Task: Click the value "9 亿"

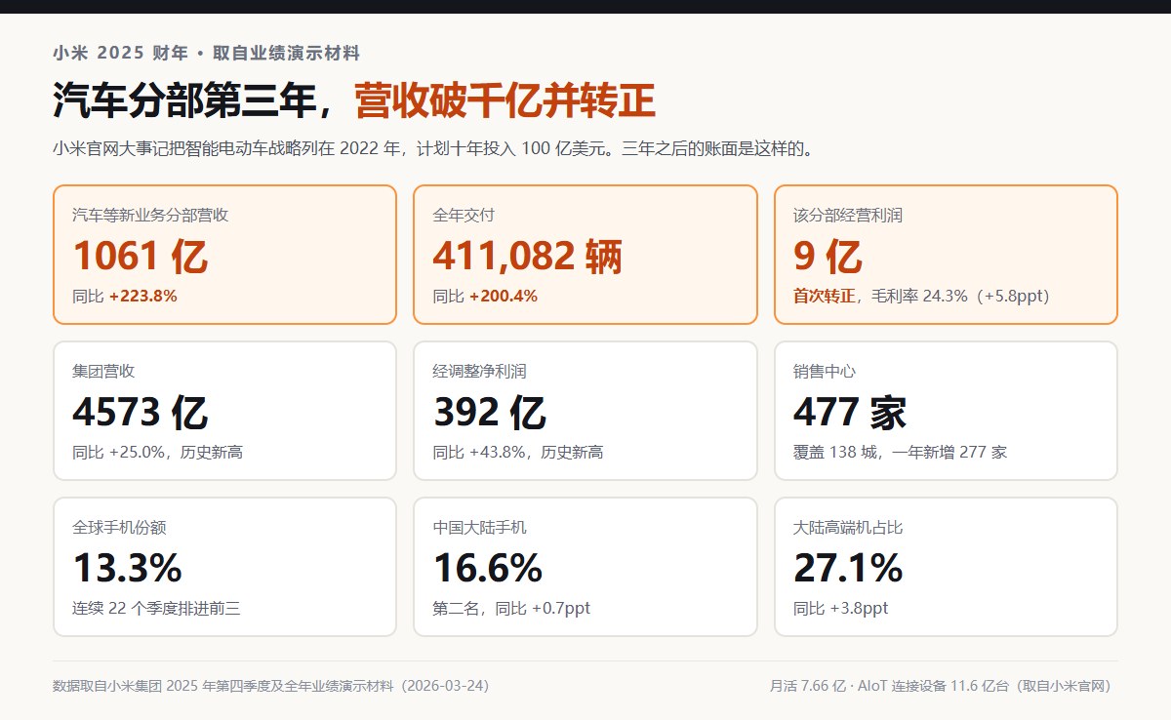Action: 828,256
